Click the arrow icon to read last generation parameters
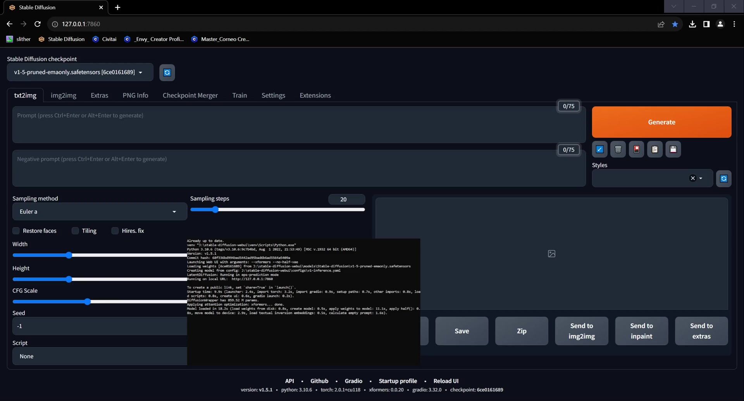 599,150
